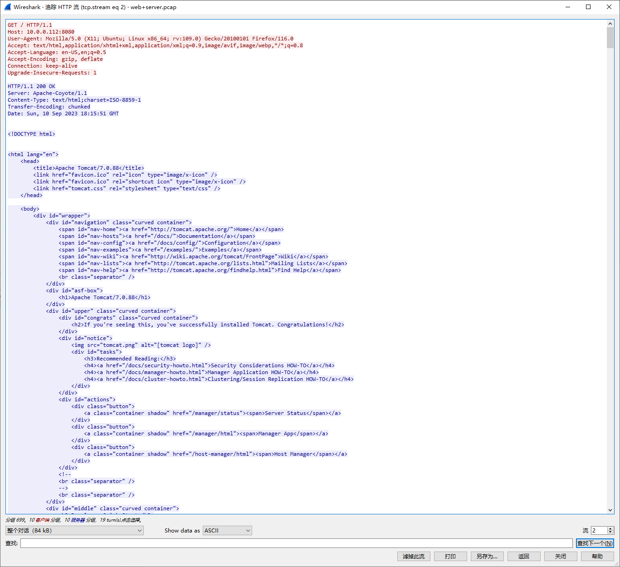Click the div id="asf-box" line
This screenshot has width=620, height=567.
74,291
